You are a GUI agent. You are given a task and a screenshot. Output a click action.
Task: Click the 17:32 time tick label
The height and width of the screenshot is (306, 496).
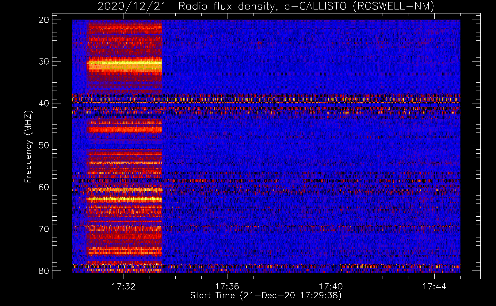(124, 287)
